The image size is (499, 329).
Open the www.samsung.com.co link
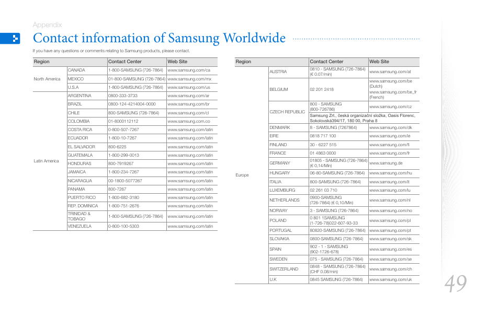tap(189, 122)
